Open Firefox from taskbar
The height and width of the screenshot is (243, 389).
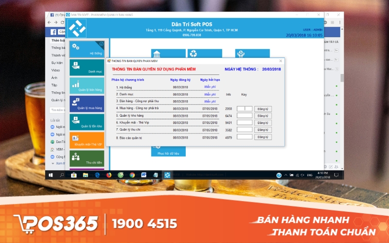(109, 175)
